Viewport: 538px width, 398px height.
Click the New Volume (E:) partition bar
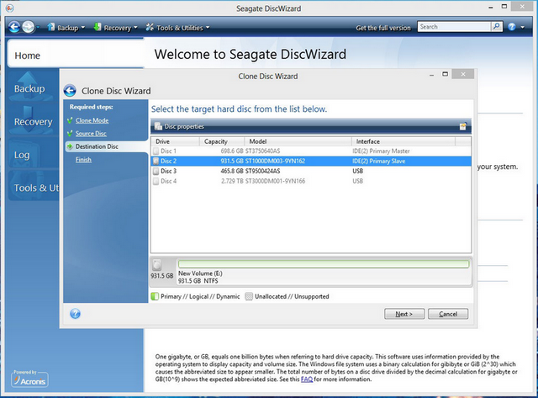(323, 264)
